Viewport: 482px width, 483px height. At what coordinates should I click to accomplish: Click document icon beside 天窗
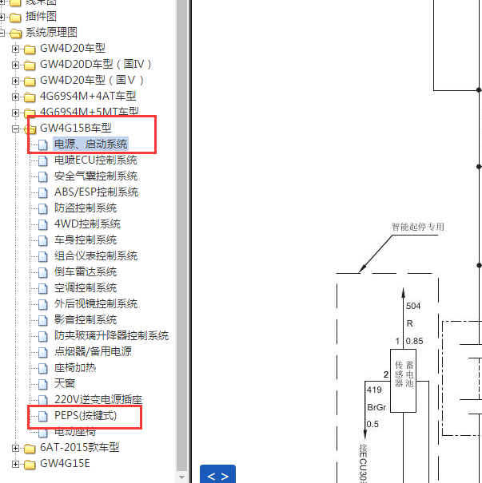click(43, 385)
